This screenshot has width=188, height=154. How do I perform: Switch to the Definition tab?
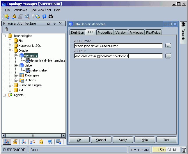tap(77, 33)
